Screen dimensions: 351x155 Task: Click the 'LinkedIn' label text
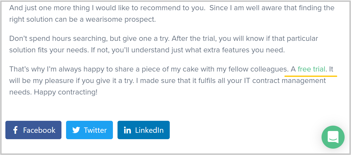(149, 130)
